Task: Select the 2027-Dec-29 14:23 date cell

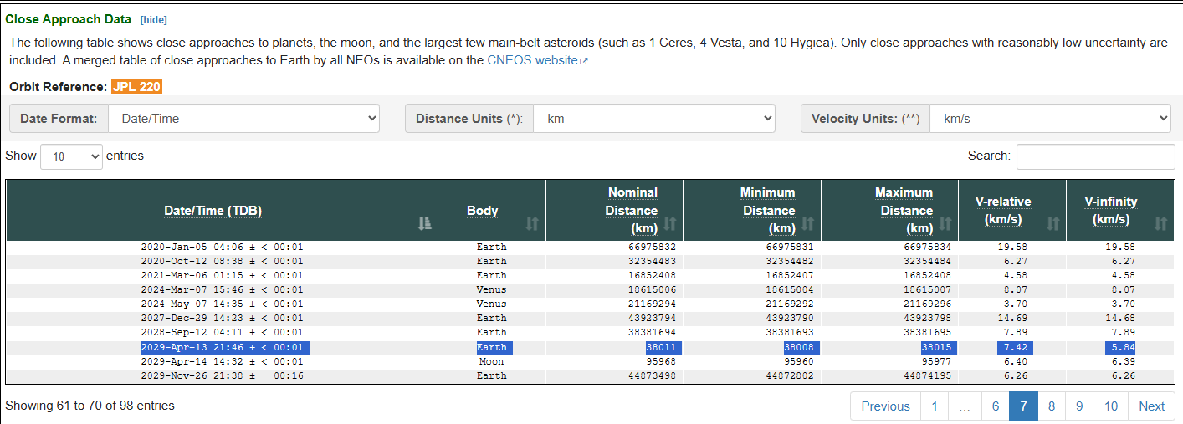Action: [x=222, y=318]
